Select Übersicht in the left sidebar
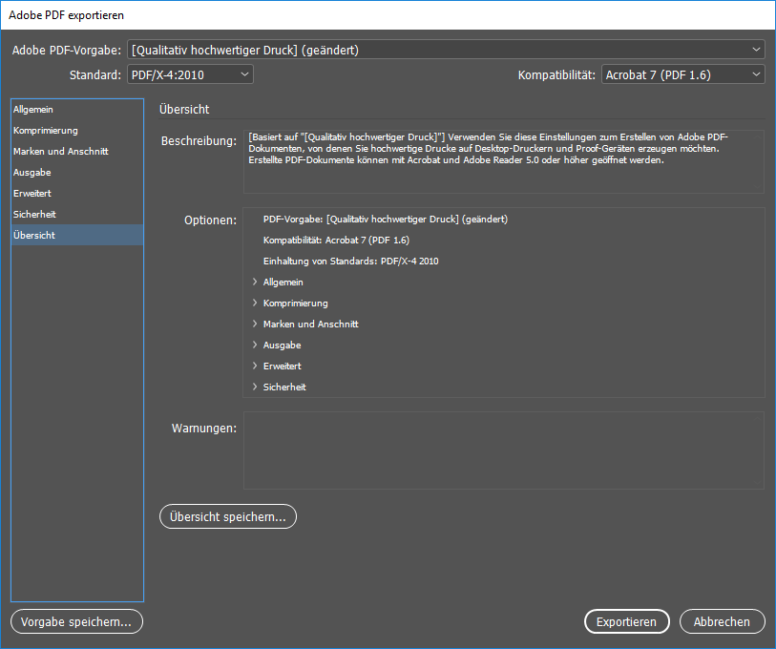This screenshot has height=649, width=776. (x=77, y=235)
